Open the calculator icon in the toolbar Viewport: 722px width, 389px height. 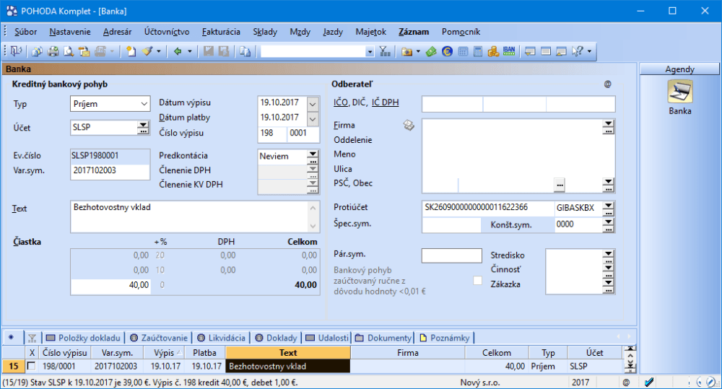point(478,51)
